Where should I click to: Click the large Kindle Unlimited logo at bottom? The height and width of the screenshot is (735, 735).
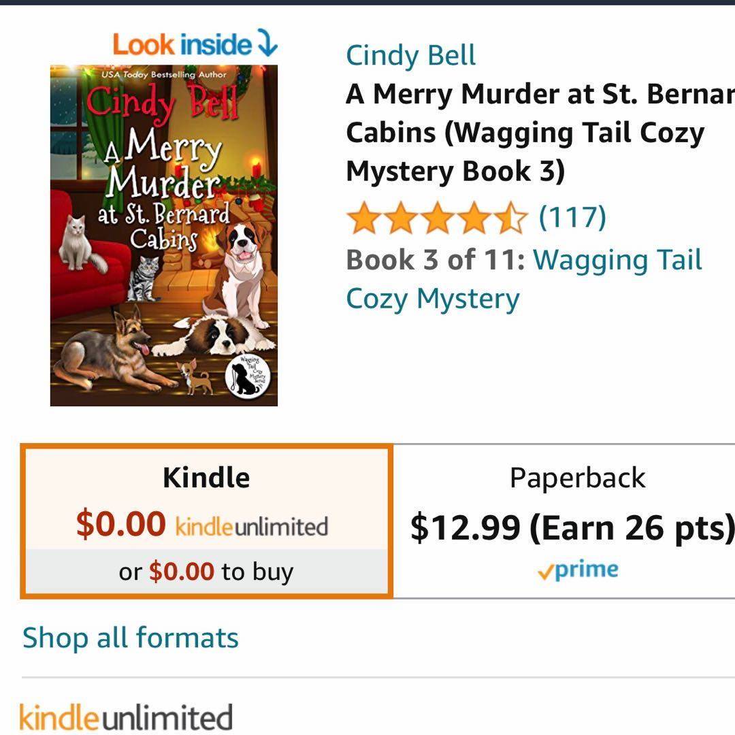coord(126,717)
